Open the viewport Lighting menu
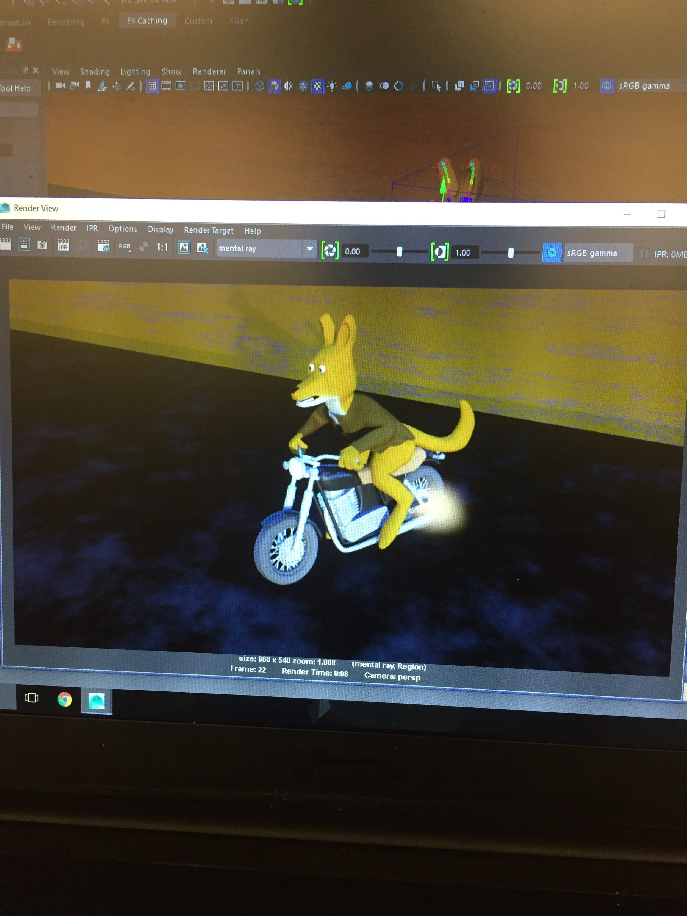 tap(135, 72)
